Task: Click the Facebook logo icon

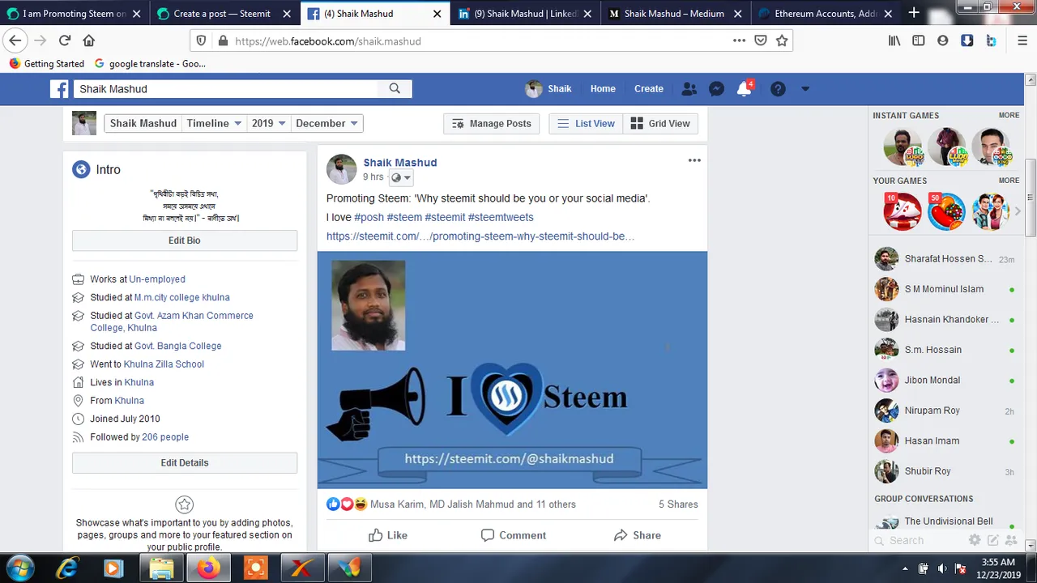Action: 59,89
